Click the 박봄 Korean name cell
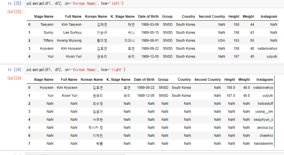This screenshot has width=284, height=155. pos(100,144)
